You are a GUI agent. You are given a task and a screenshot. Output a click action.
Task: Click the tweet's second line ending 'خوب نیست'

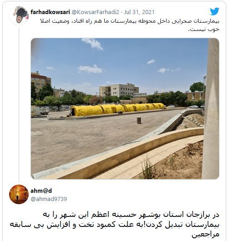click(204, 29)
